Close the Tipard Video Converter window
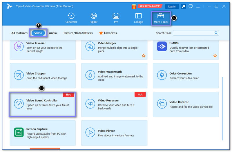 [224, 6]
